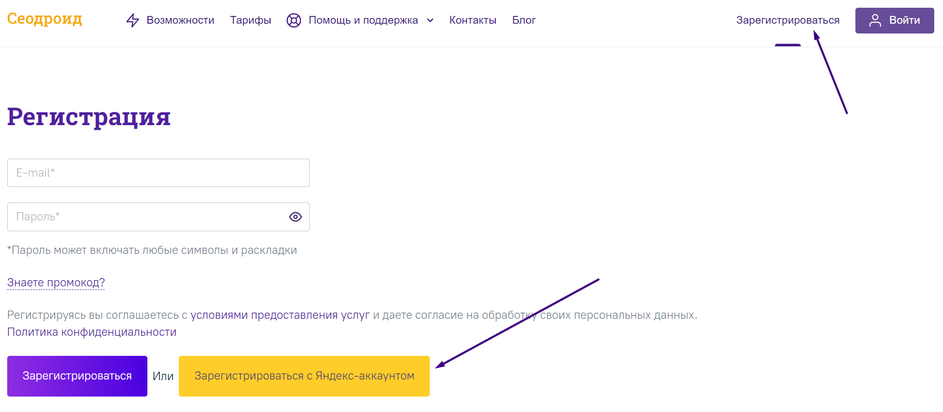
Task: Click Зарегистрироваться link in header
Action: (x=788, y=20)
